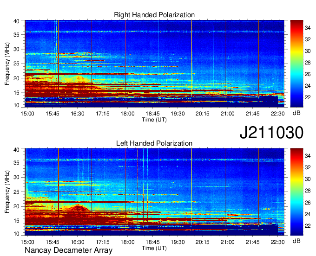The height and width of the screenshot is (256, 316).
Task: Click the "18:45" time tick on the Right Handed plot
Action: (x=152, y=114)
